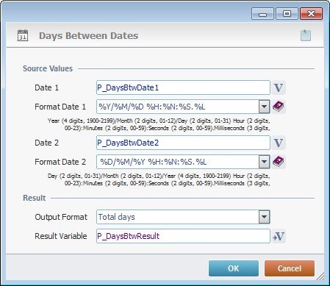Open format help book for Format Date 2

point(279,162)
